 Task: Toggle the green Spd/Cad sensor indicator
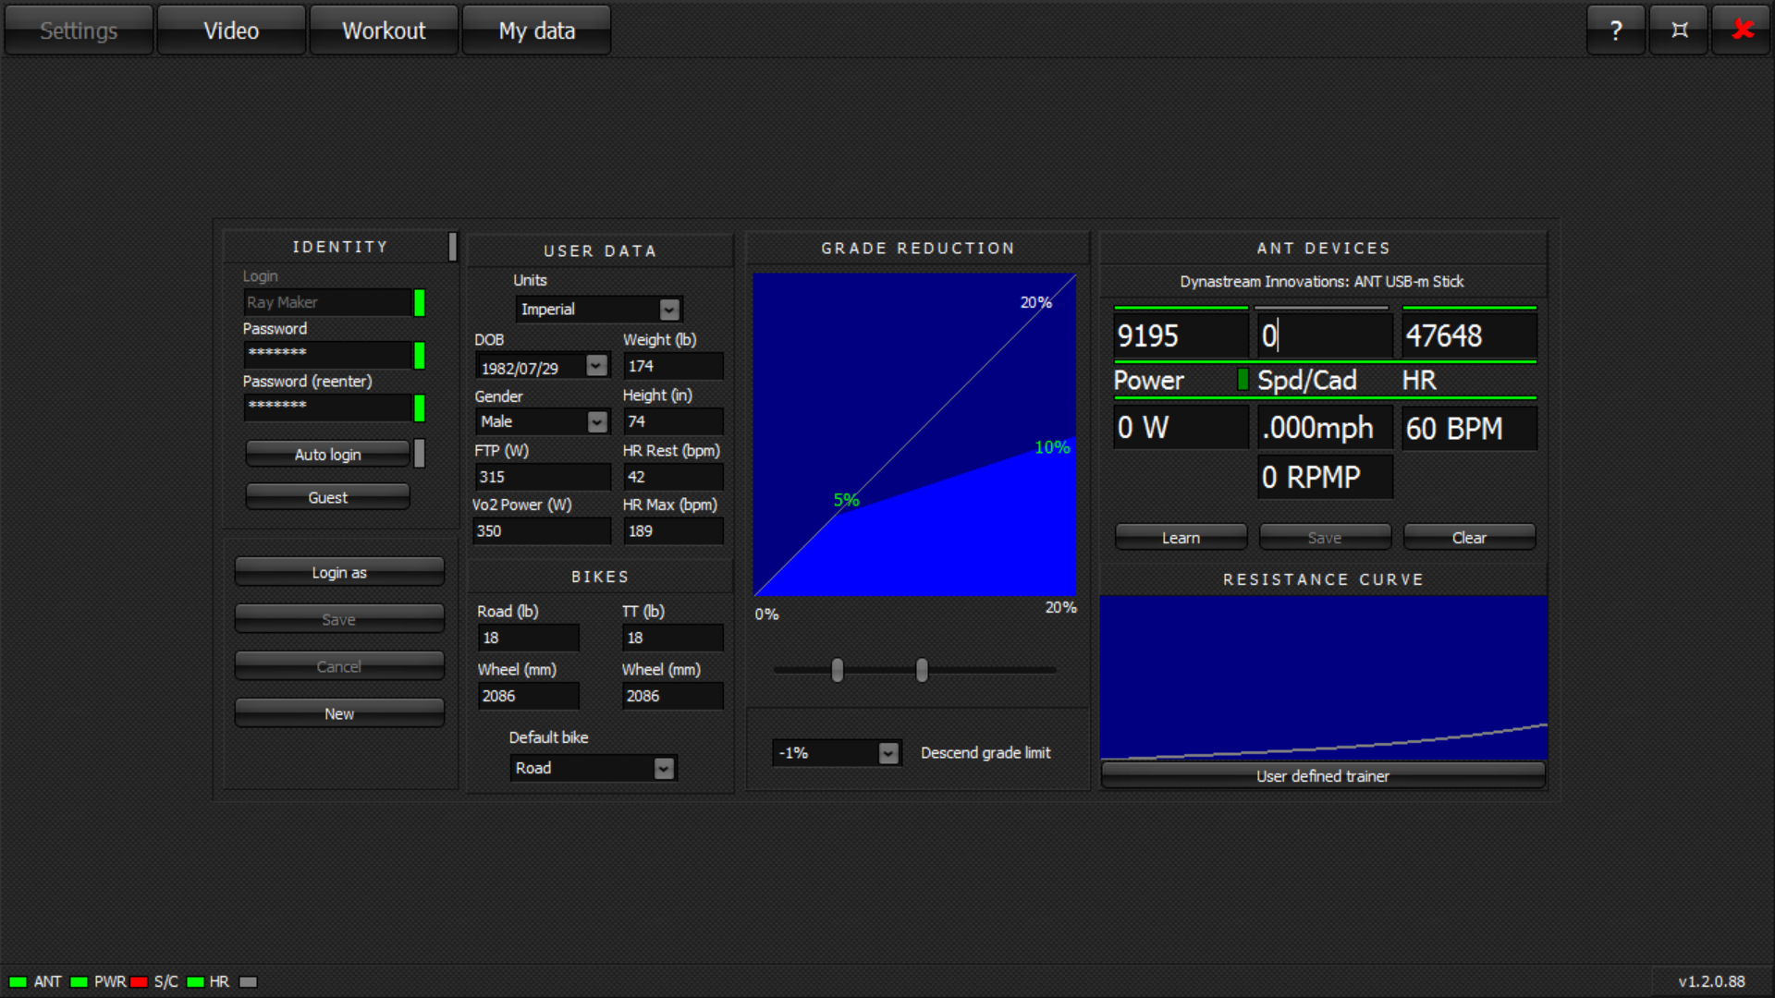[x=1242, y=379]
